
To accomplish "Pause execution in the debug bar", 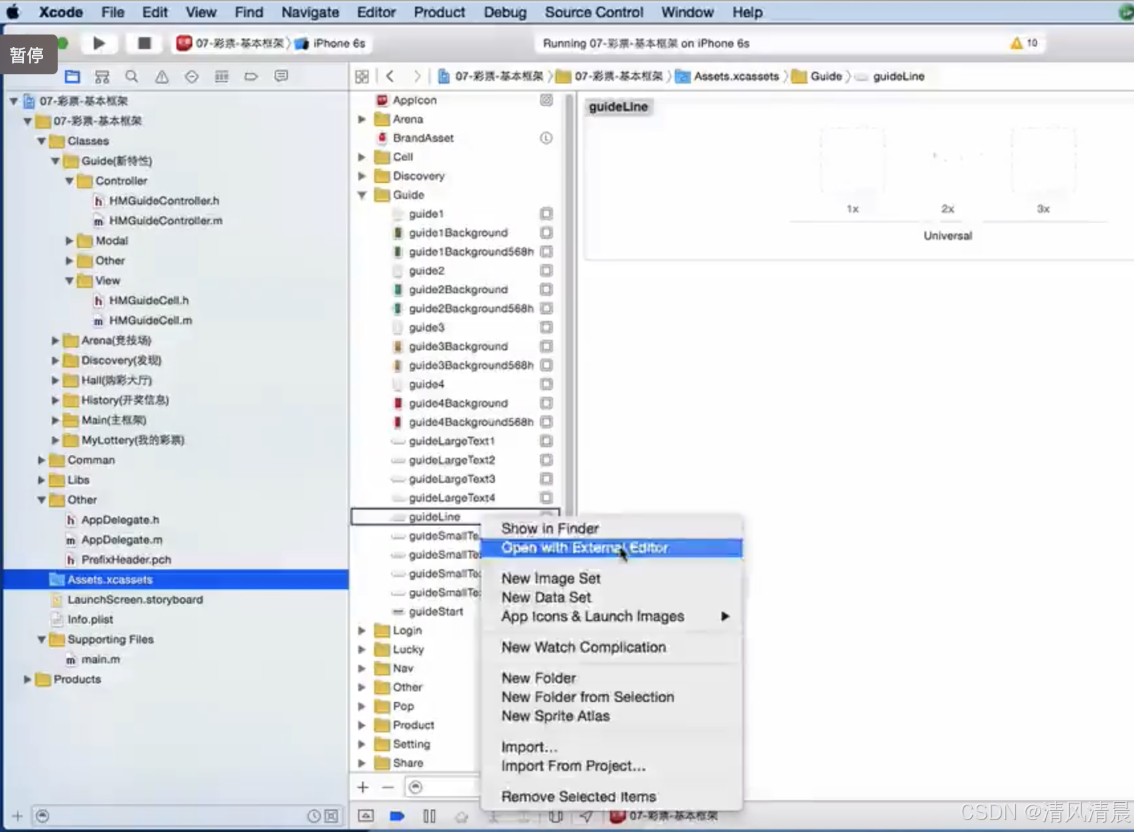I will pos(429,816).
